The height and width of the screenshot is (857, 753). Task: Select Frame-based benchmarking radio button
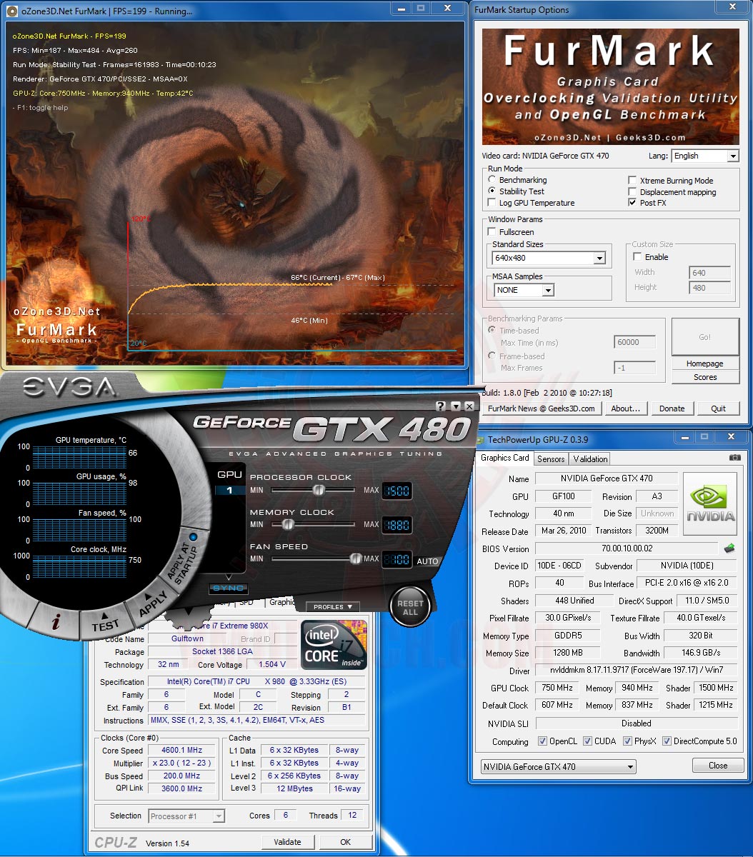click(x=492, y=356)
